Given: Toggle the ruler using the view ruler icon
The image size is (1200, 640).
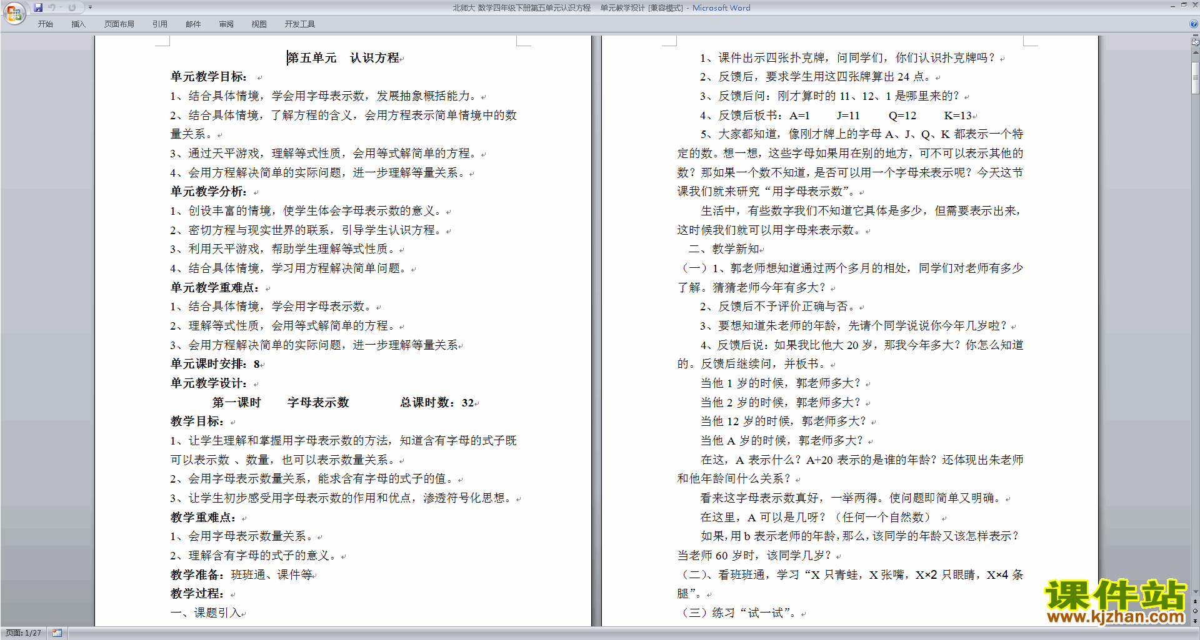Looking at the screenshot, I should click(x=1195, y=43).
